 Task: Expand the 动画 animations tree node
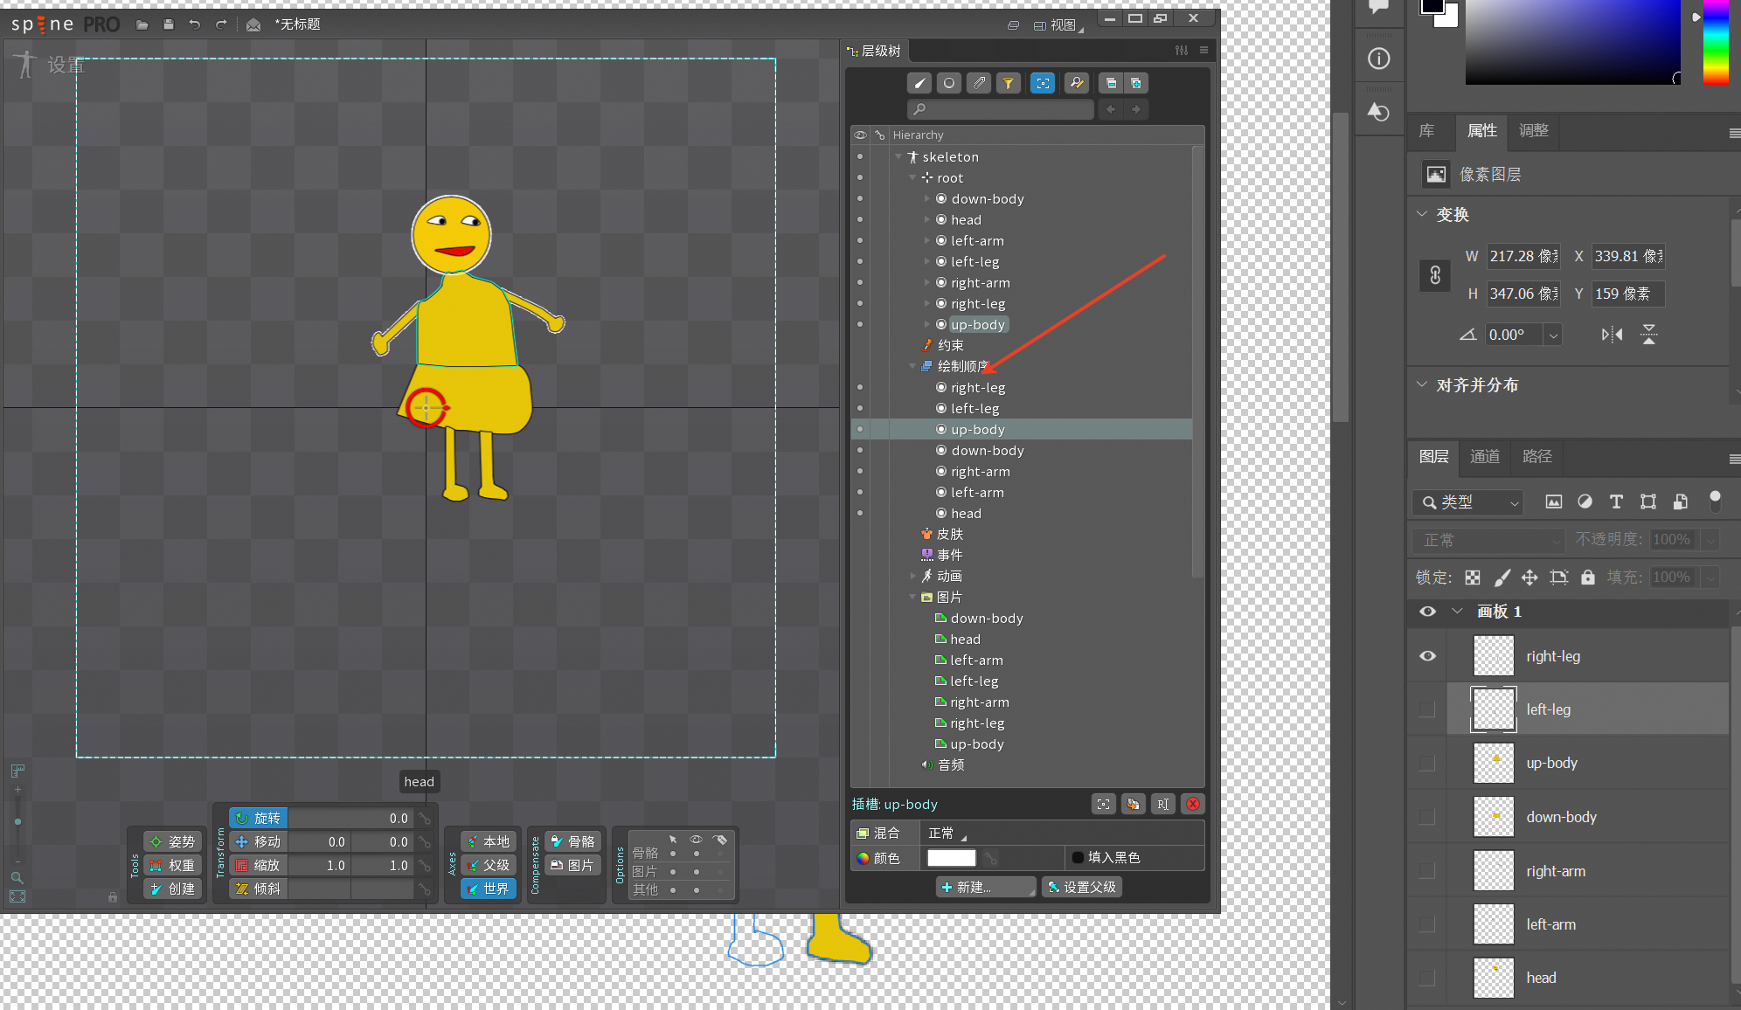click(912, 576)
